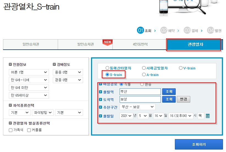Select the S-train radio option

tap(107, 74)
